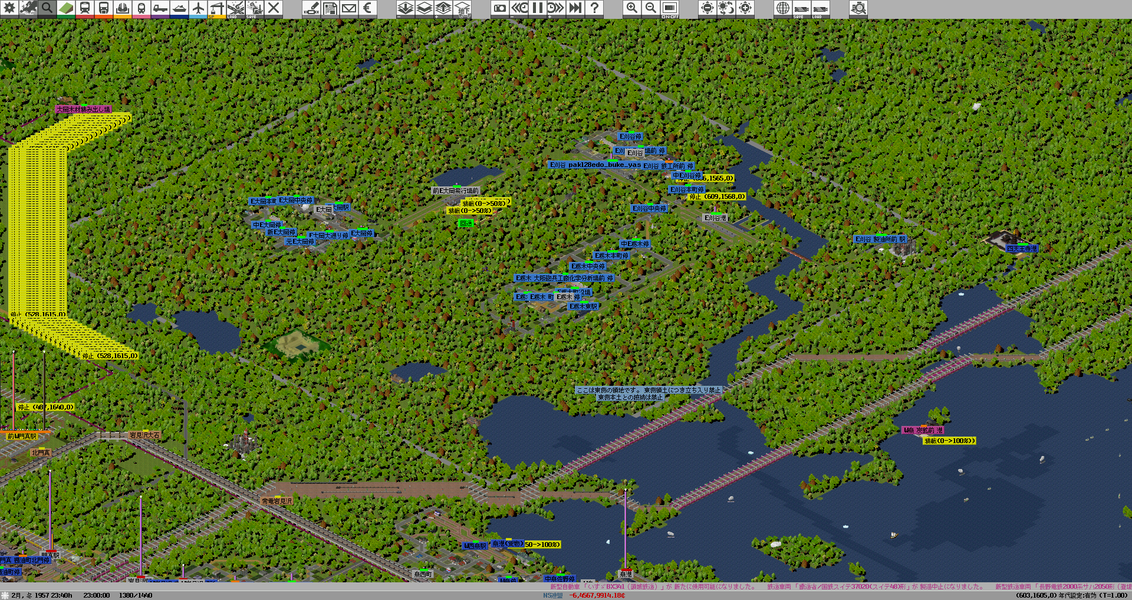Click the 前E大岡飛行場前 label

pos(455,191)
